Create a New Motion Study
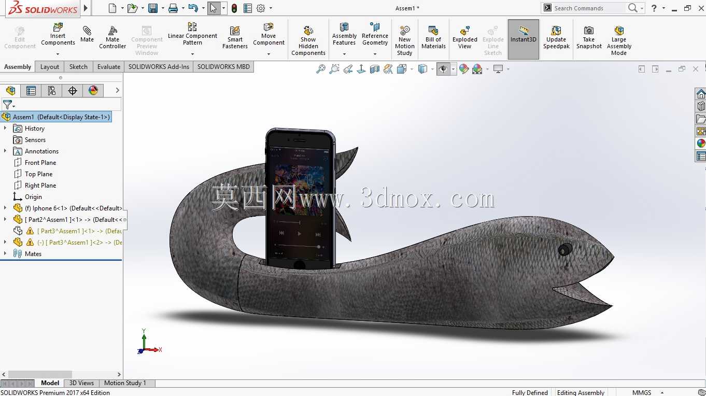Screen dimensions: 706x396 tap(404, 40)
